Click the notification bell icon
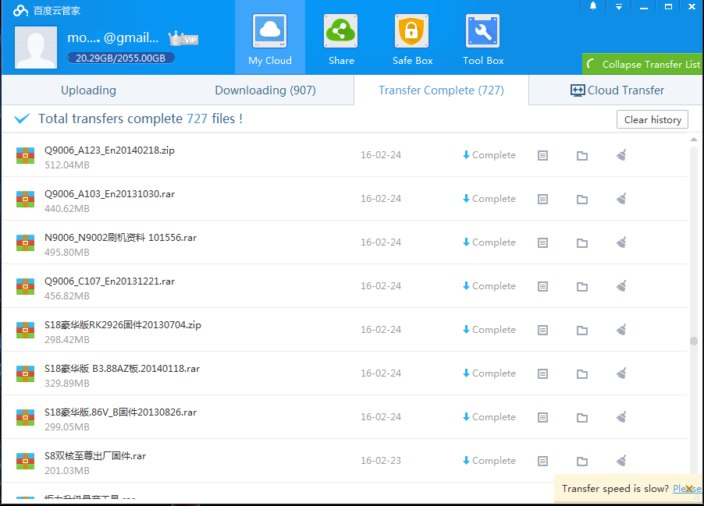 (593, 5)
